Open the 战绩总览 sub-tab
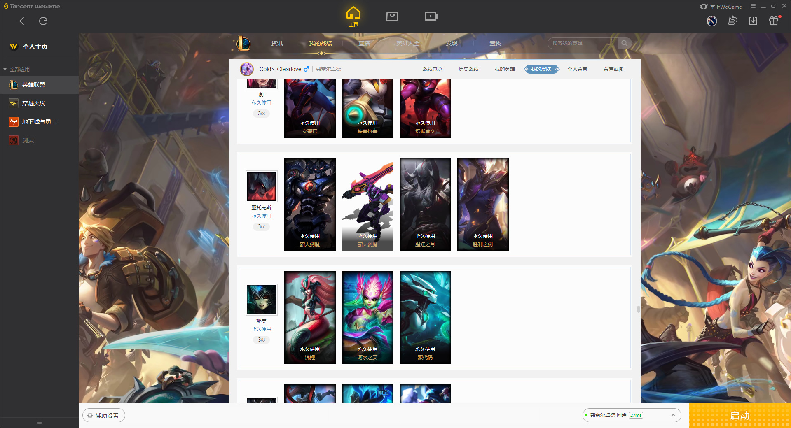The height and width of the screenshot is (428, 791). pyautogui.click(x=432, y=69)
